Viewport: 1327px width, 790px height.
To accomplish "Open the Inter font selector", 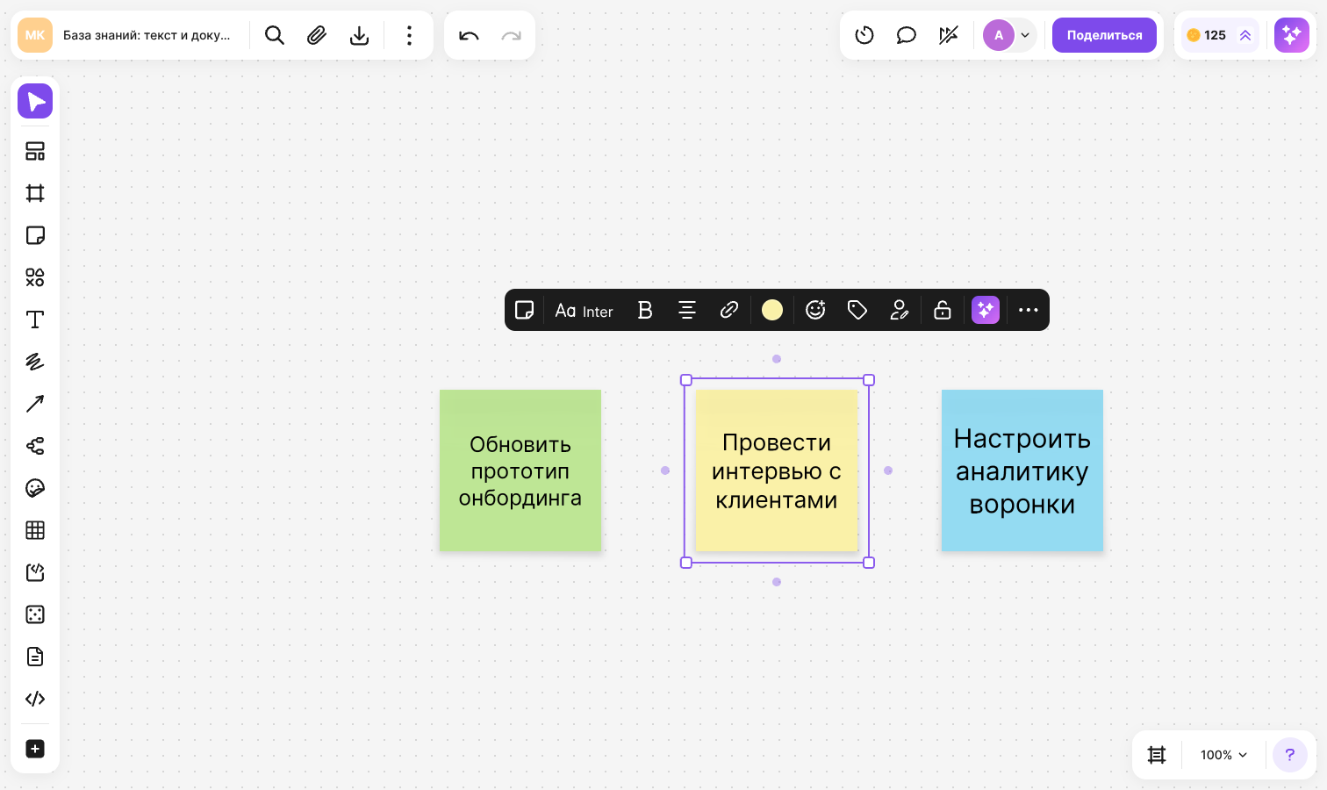I will tap(584, 311).
